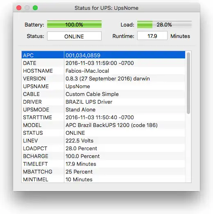The height and width of the screenshot is (214, 213).
Task: Click the Runtime: label
Action: click(x=123, y=36)
